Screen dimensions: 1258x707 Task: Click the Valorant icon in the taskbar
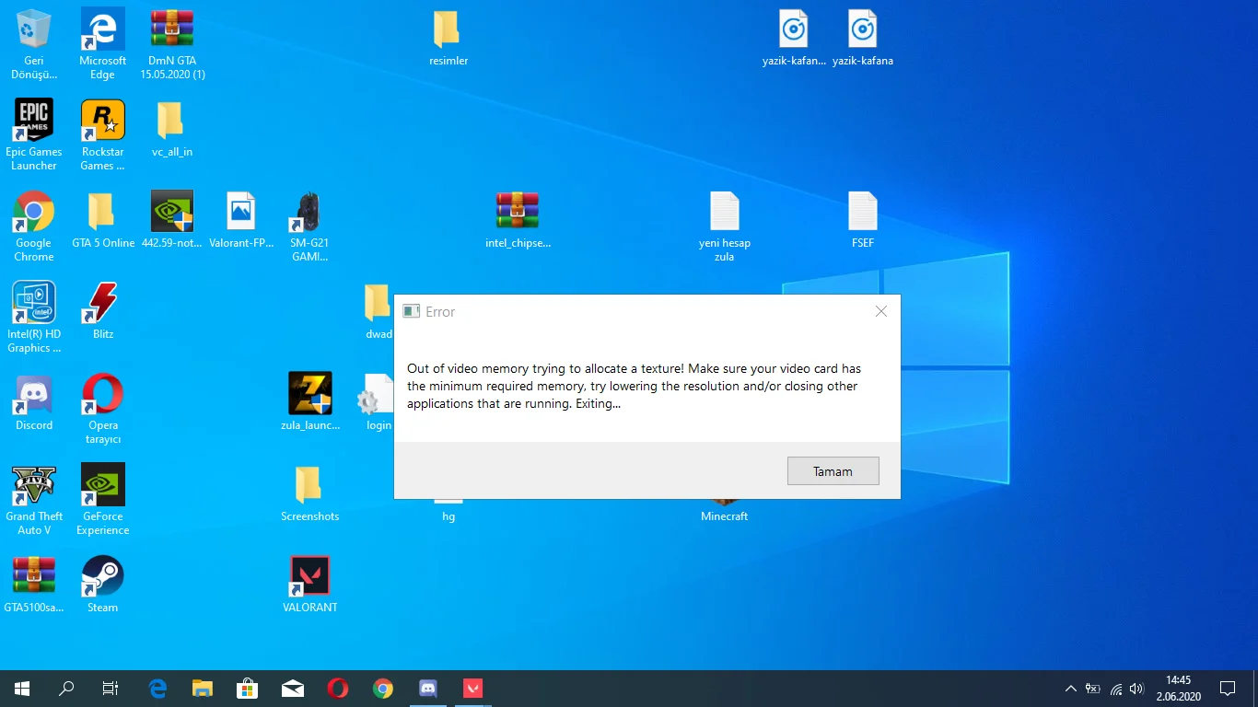(x=472, y=688)
